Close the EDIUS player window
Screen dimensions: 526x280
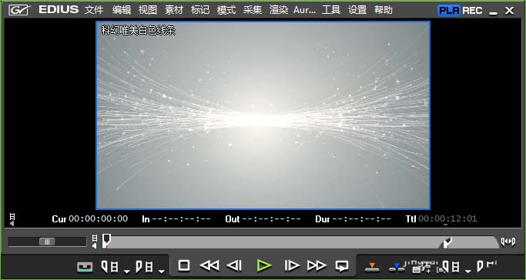509,11
